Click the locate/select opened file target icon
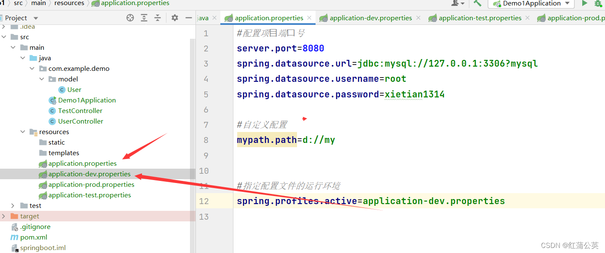 tap(130, 18)
